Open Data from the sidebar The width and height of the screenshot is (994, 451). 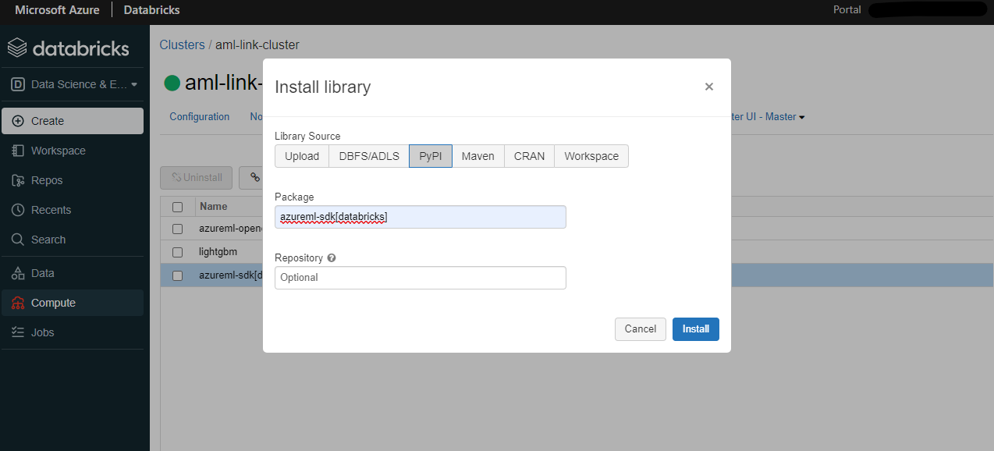tap(73, 273)
